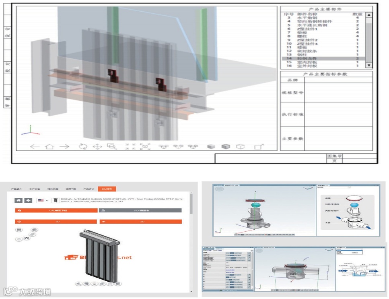Click the back arrow in the 3D viewer toolbar
This screenshot has height=299, width=389.
(35, 146)
